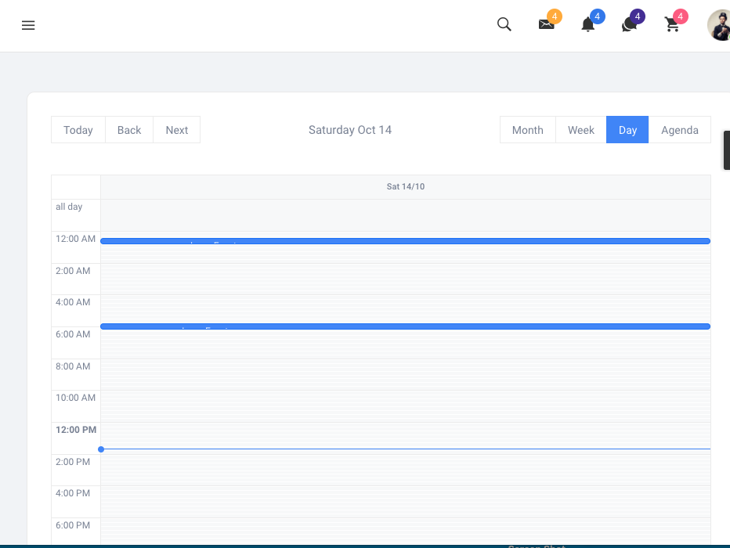The height and width of the screenshot is (548, 730).
Task: Click the 4:00 PM time label
Action: pos(73,493)
